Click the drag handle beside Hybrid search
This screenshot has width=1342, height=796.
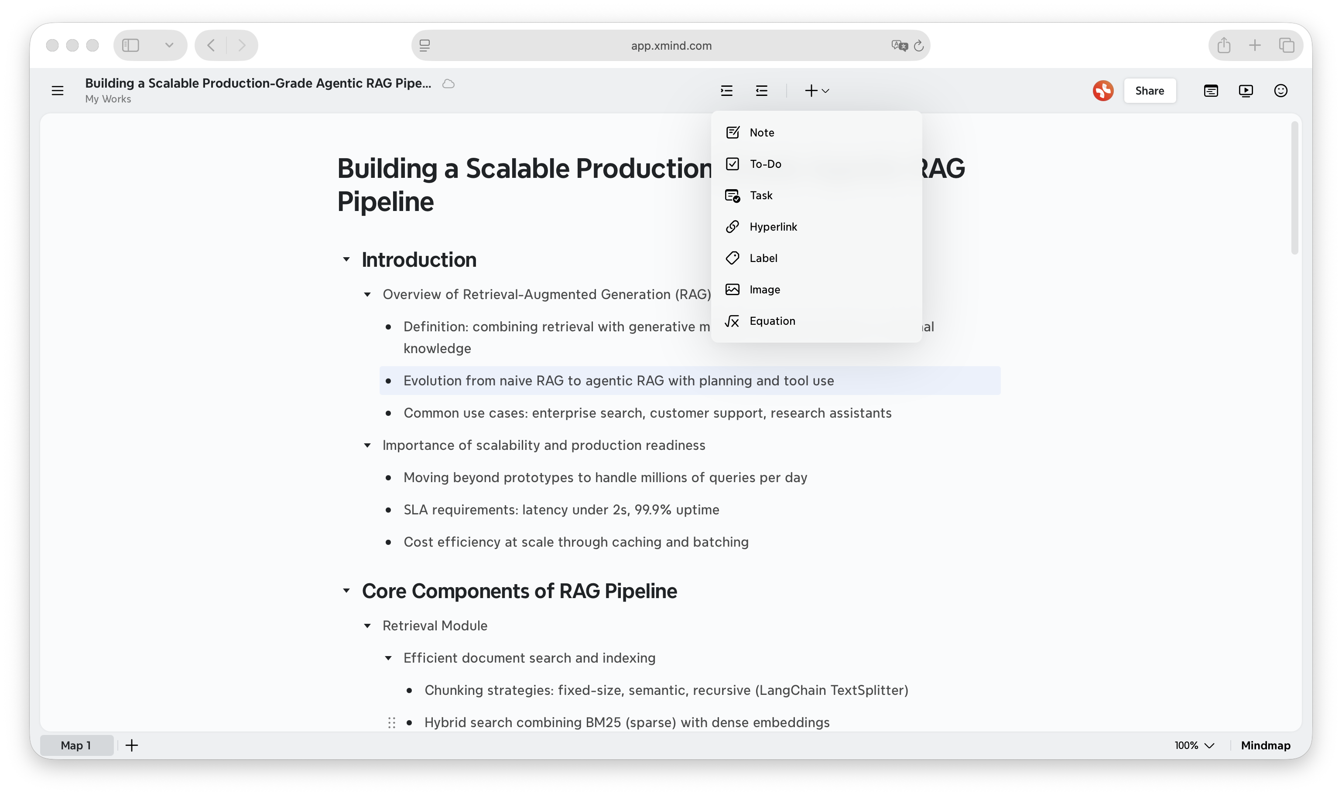click(392, 722)
